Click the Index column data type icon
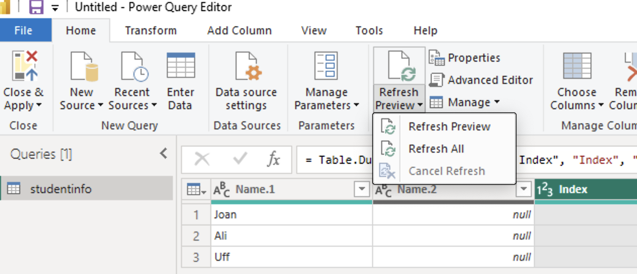 tap(545, 190)
